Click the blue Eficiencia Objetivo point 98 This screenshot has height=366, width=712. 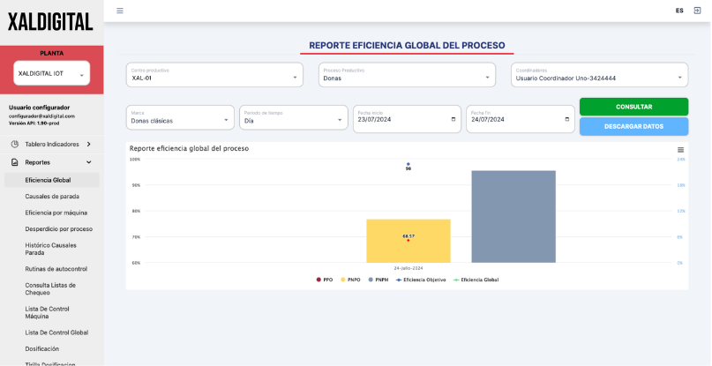pos(408,164)
